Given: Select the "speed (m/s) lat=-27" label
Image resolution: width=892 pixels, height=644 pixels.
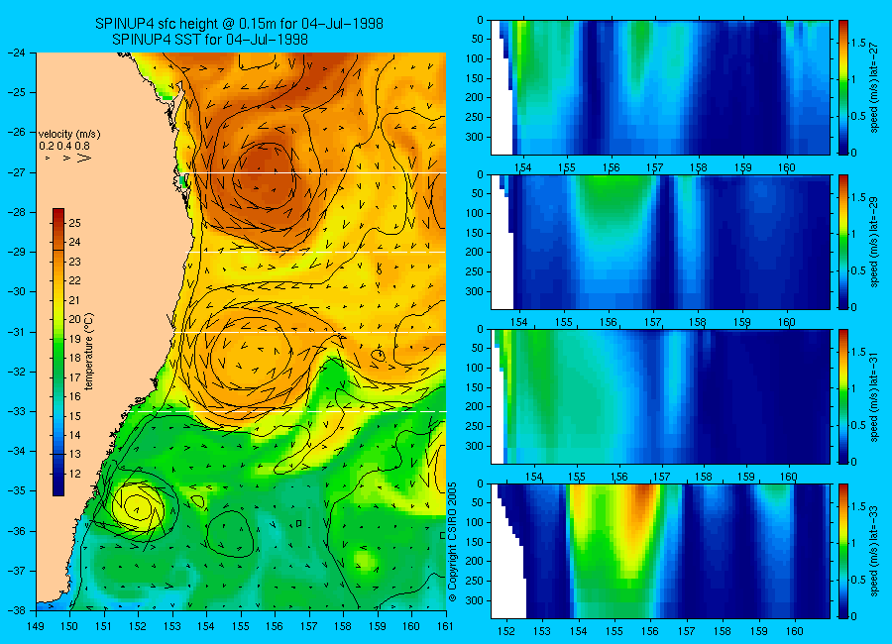Looking at the screenshot, I should pyautogui.click(x=874, y=88).
